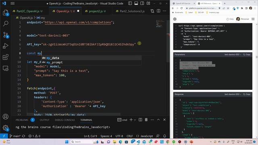Image resolution: width=258 pixels, height=145 pixels.
Task: Toggle the bottom panel layout icon
Action: 136,3
